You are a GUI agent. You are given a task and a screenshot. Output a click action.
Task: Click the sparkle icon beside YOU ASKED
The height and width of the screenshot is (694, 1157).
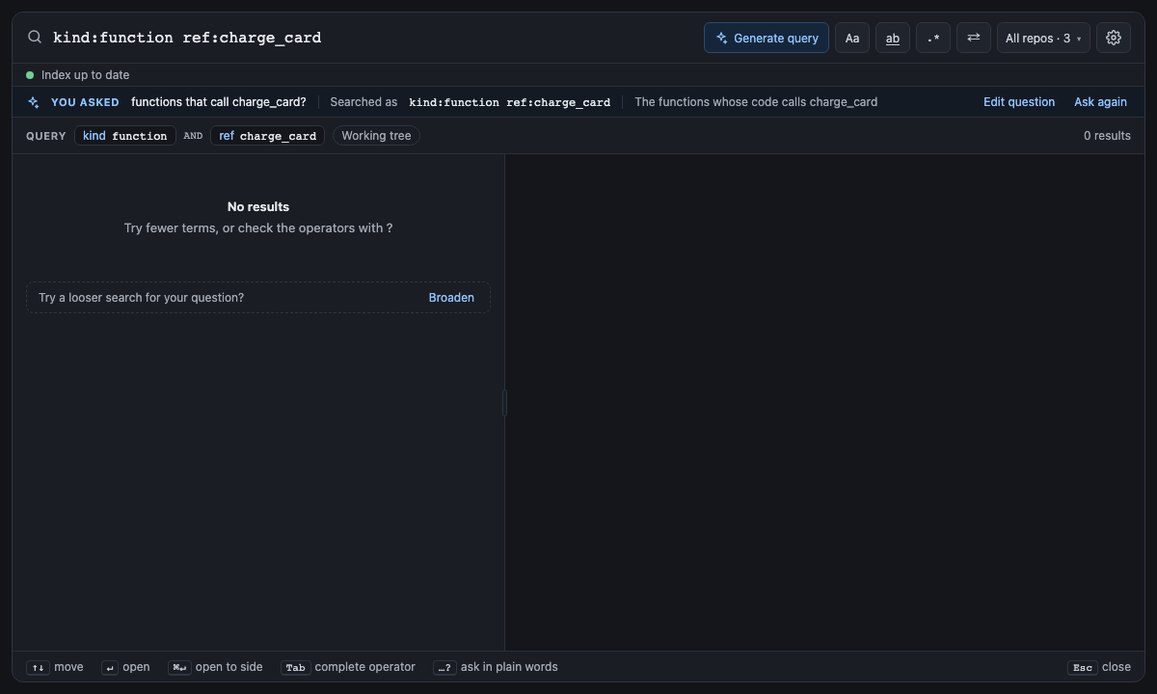(34, 102)
